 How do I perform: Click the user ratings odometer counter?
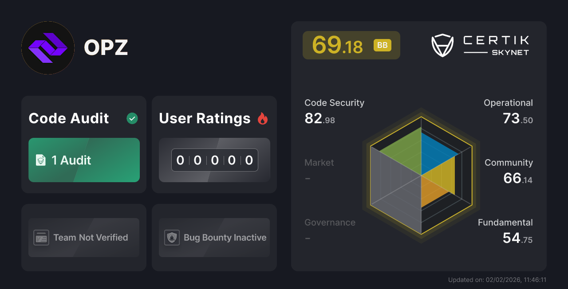[214, 160]
